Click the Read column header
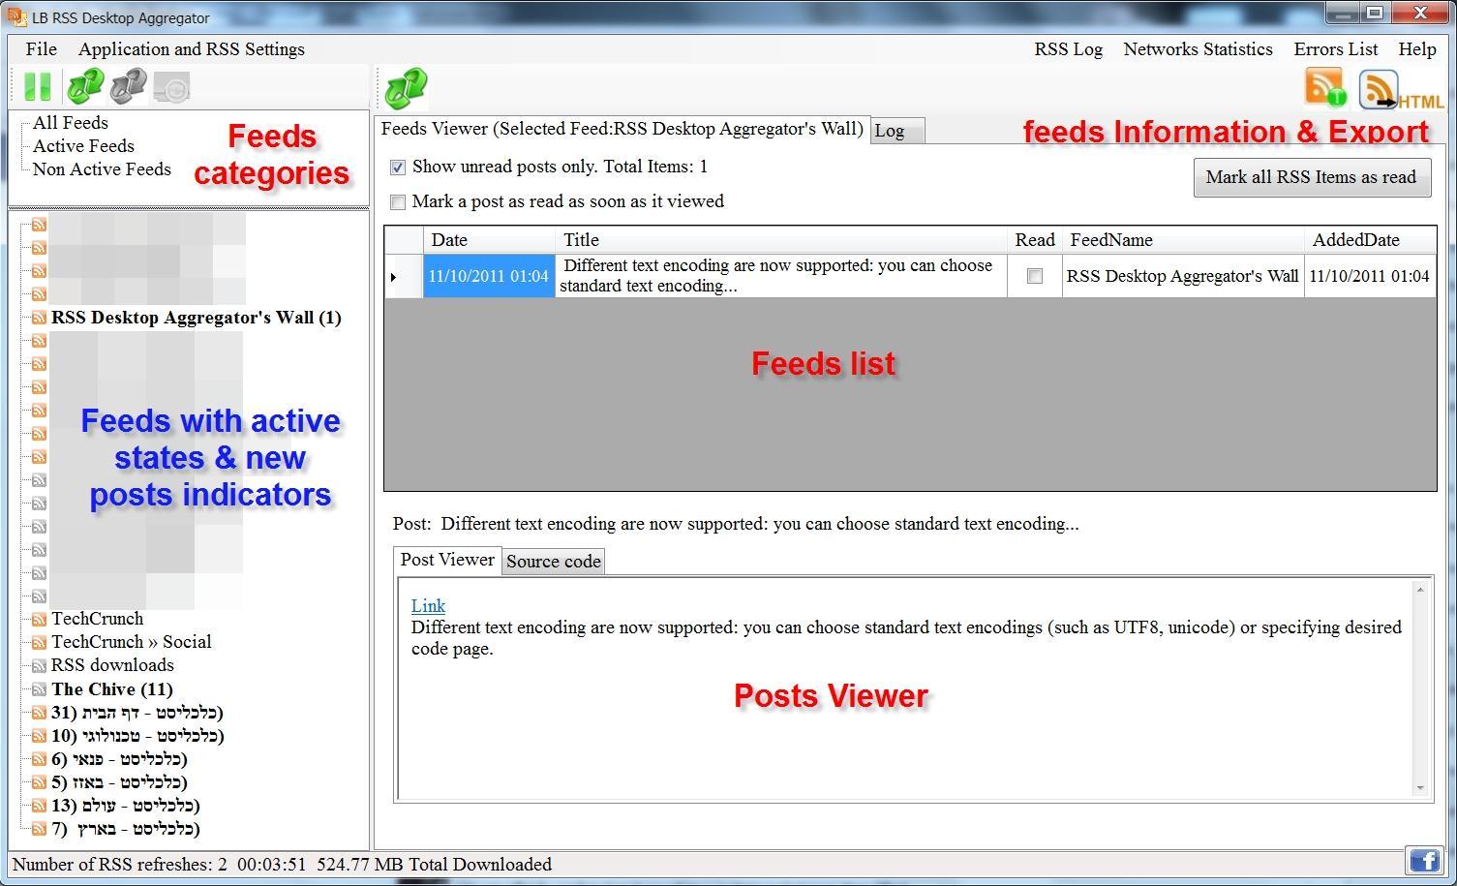1457x886 pixels. pyautogui.click(x=1035, y=240)
